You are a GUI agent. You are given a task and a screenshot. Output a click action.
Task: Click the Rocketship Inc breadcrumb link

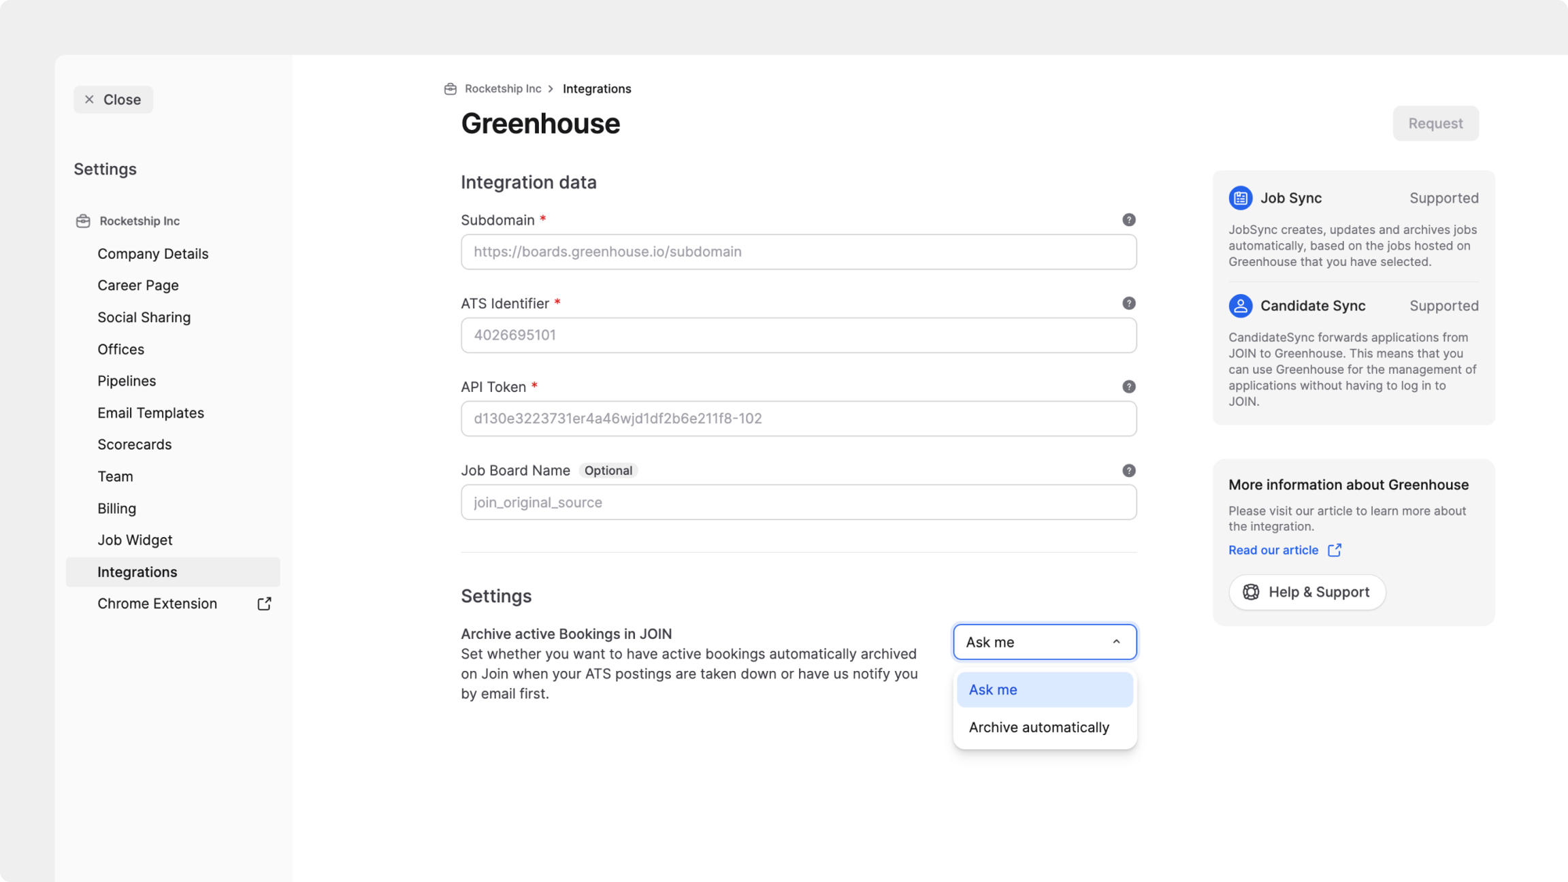point(502,89)
